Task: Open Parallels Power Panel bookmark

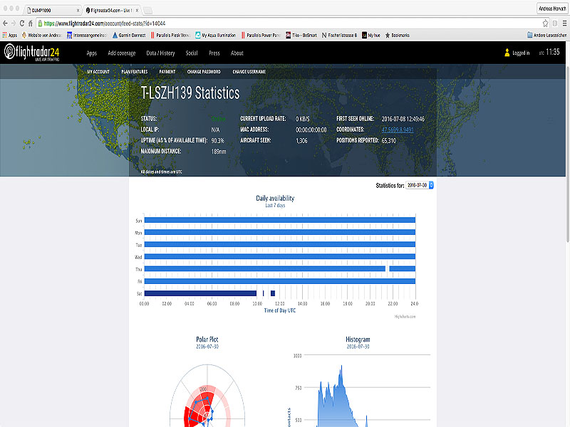Action: (261, 35)
